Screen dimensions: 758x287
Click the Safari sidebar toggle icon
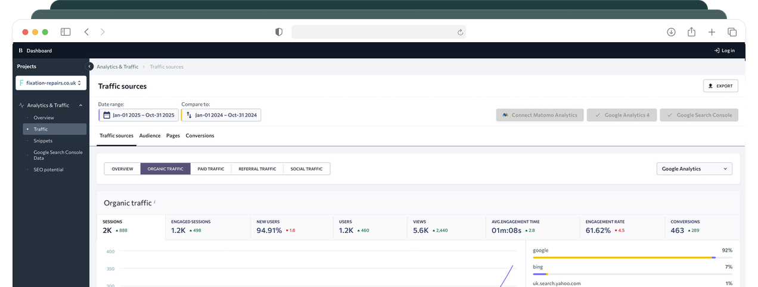(x=66, y=32)
